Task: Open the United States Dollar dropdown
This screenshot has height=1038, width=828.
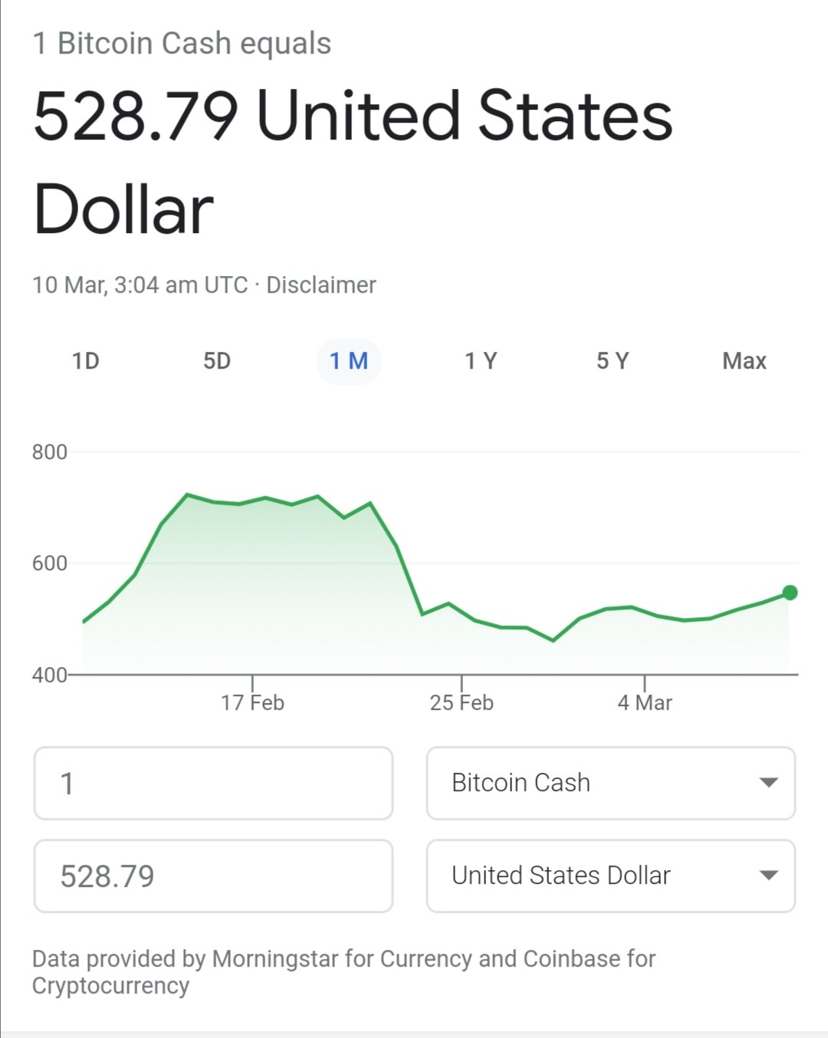Action: 611,875
